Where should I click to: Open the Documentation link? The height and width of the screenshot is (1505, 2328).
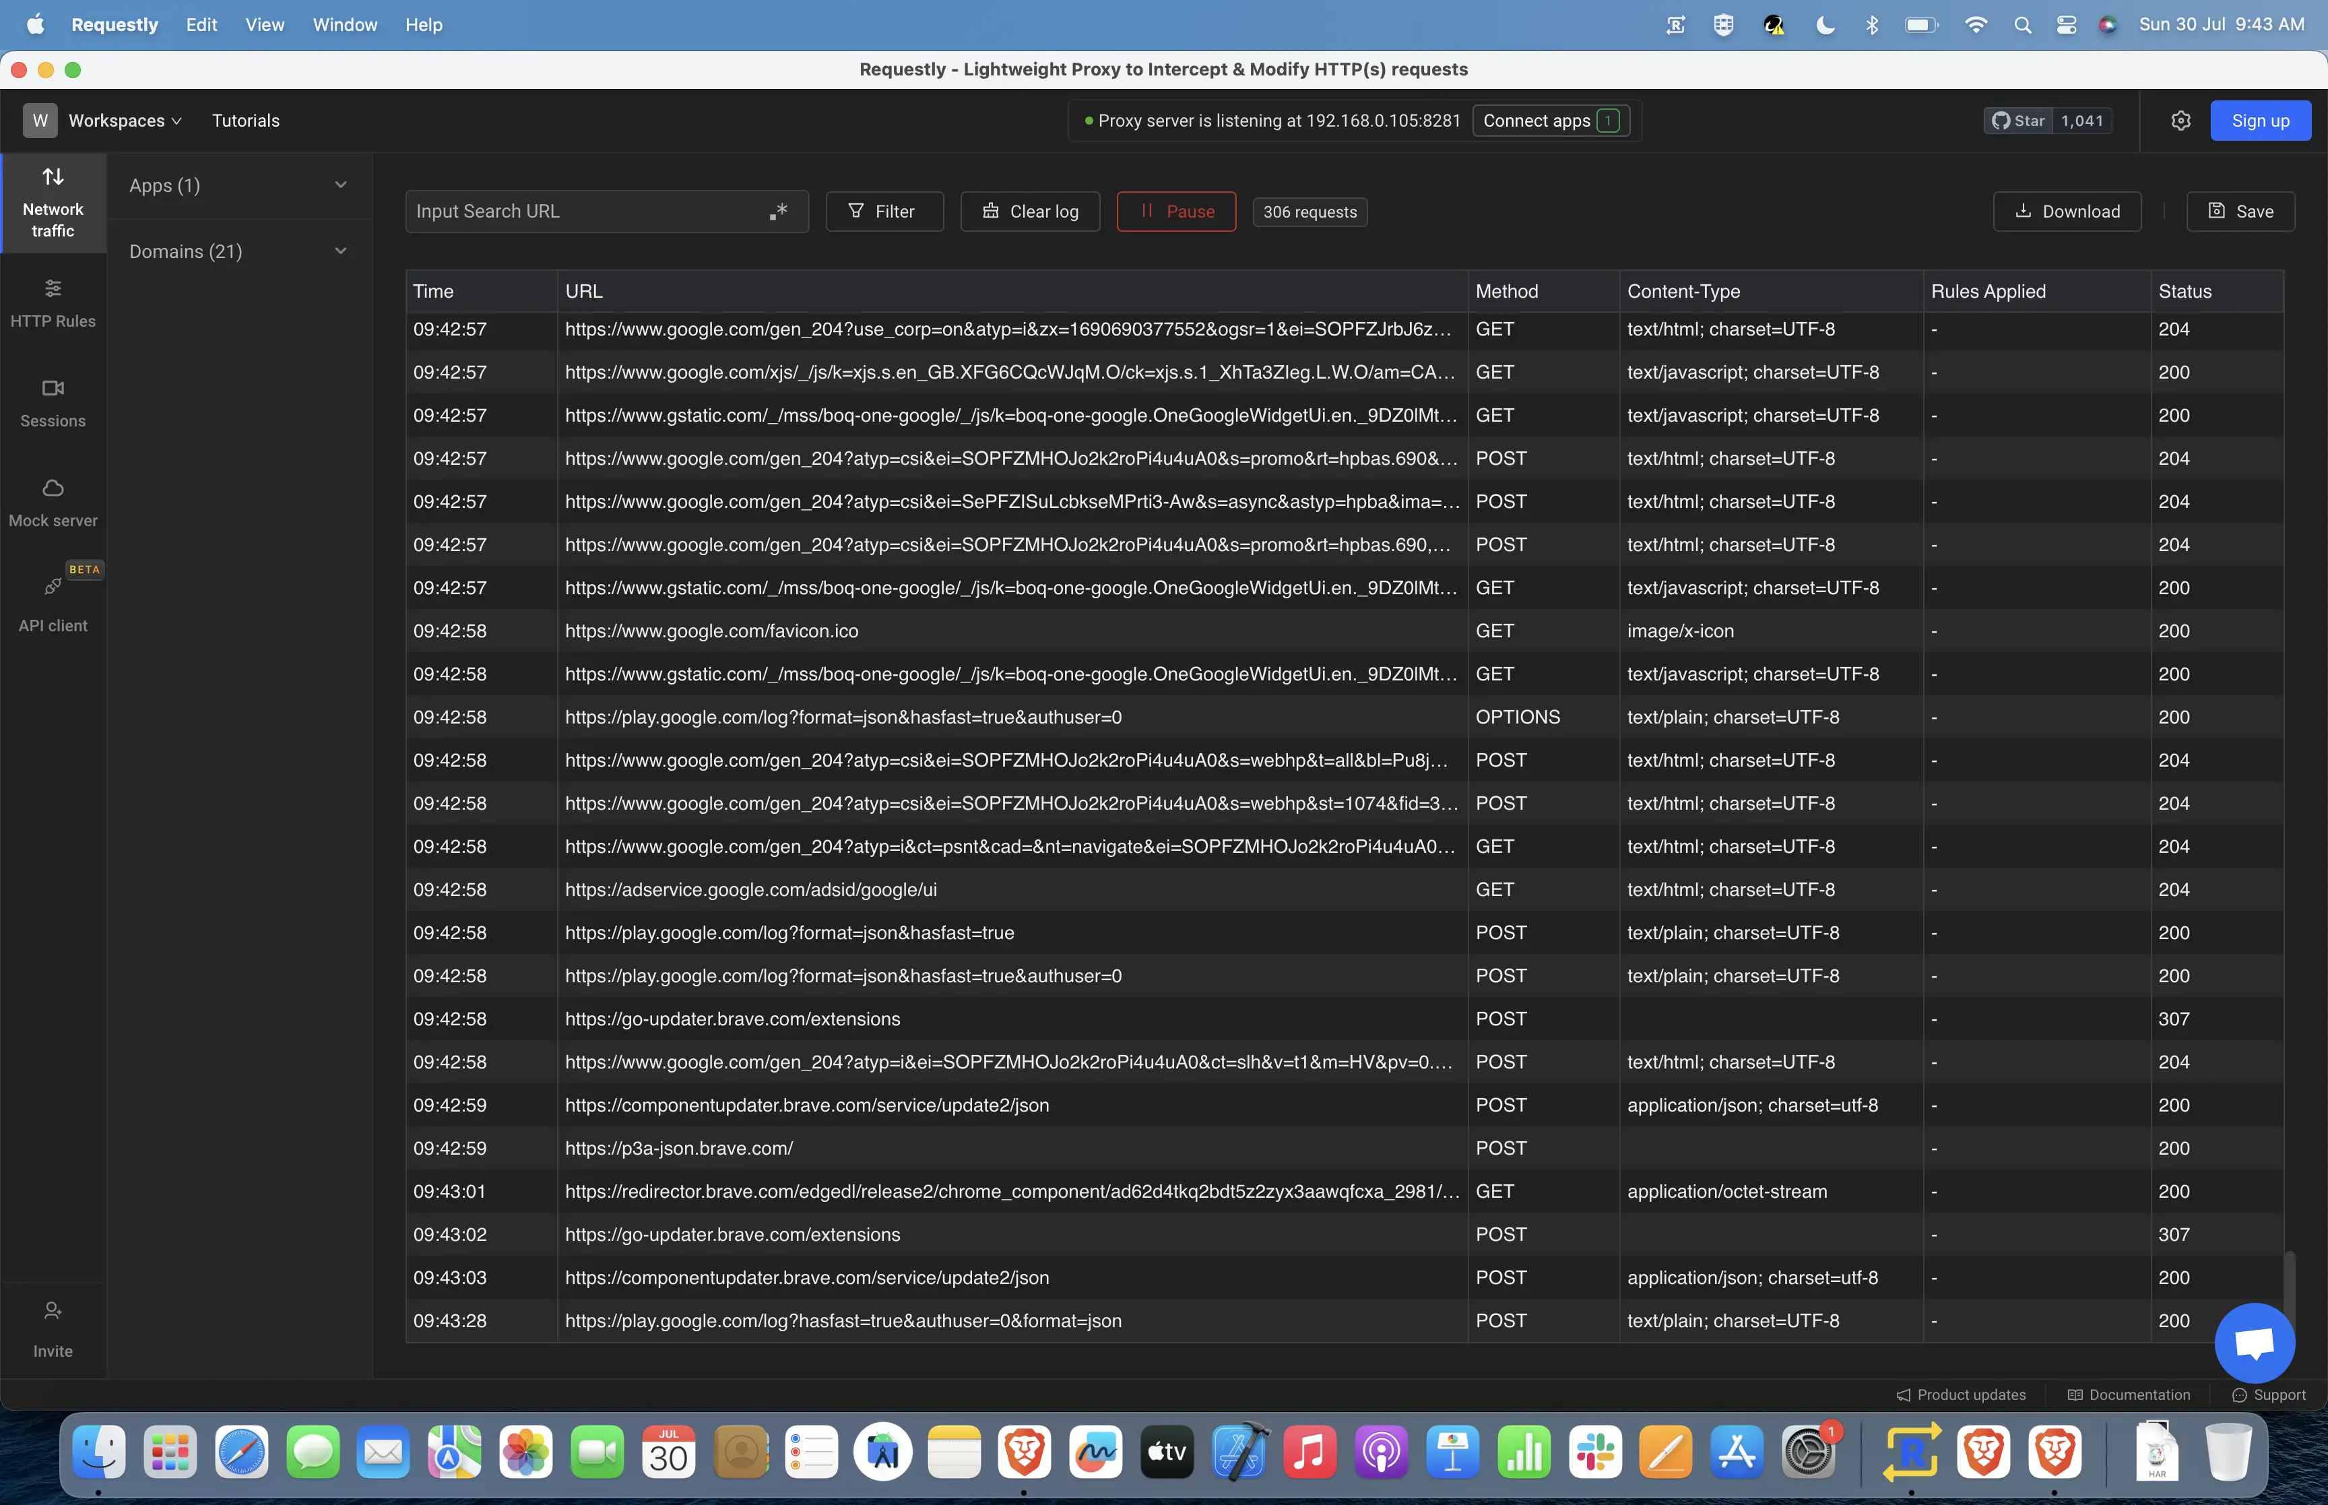2129,1395
